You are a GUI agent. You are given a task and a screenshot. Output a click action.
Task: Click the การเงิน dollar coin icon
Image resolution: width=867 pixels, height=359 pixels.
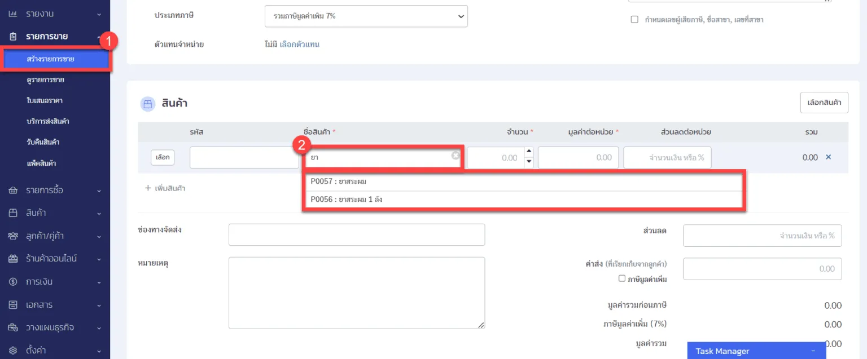pyautogui.click(x=13, y=282)
